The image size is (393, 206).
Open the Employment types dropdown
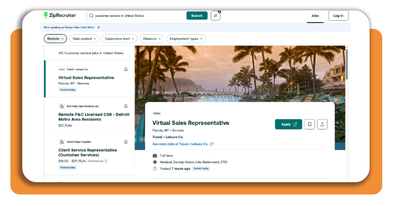click(x=186, y=39)
